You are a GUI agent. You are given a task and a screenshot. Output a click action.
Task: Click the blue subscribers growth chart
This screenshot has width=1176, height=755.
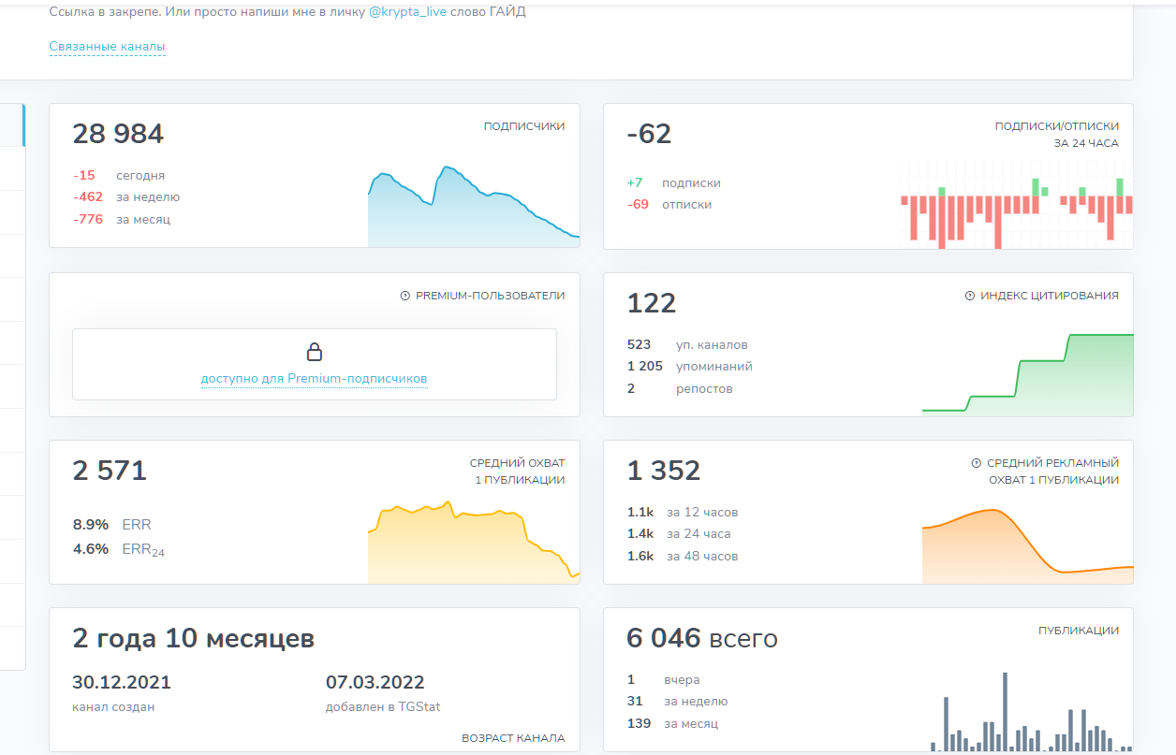coord(474,207)
